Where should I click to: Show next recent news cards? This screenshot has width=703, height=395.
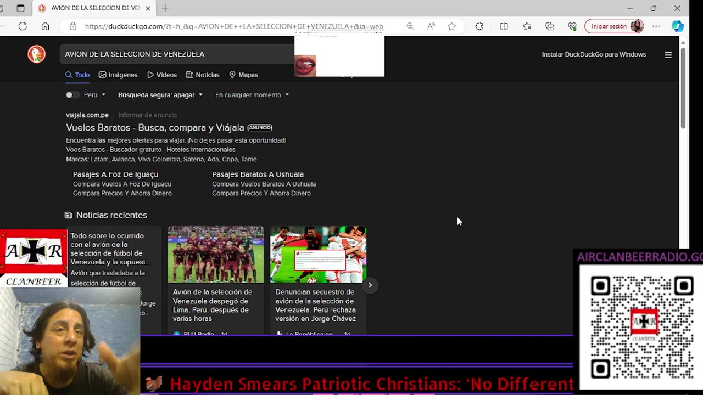370,285
